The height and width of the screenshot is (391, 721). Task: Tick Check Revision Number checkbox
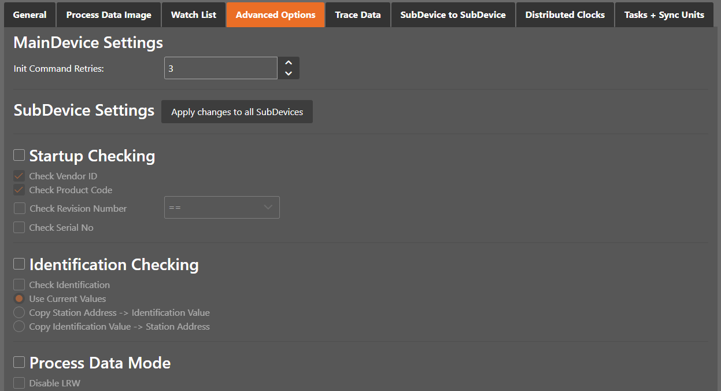click(20, 208)
